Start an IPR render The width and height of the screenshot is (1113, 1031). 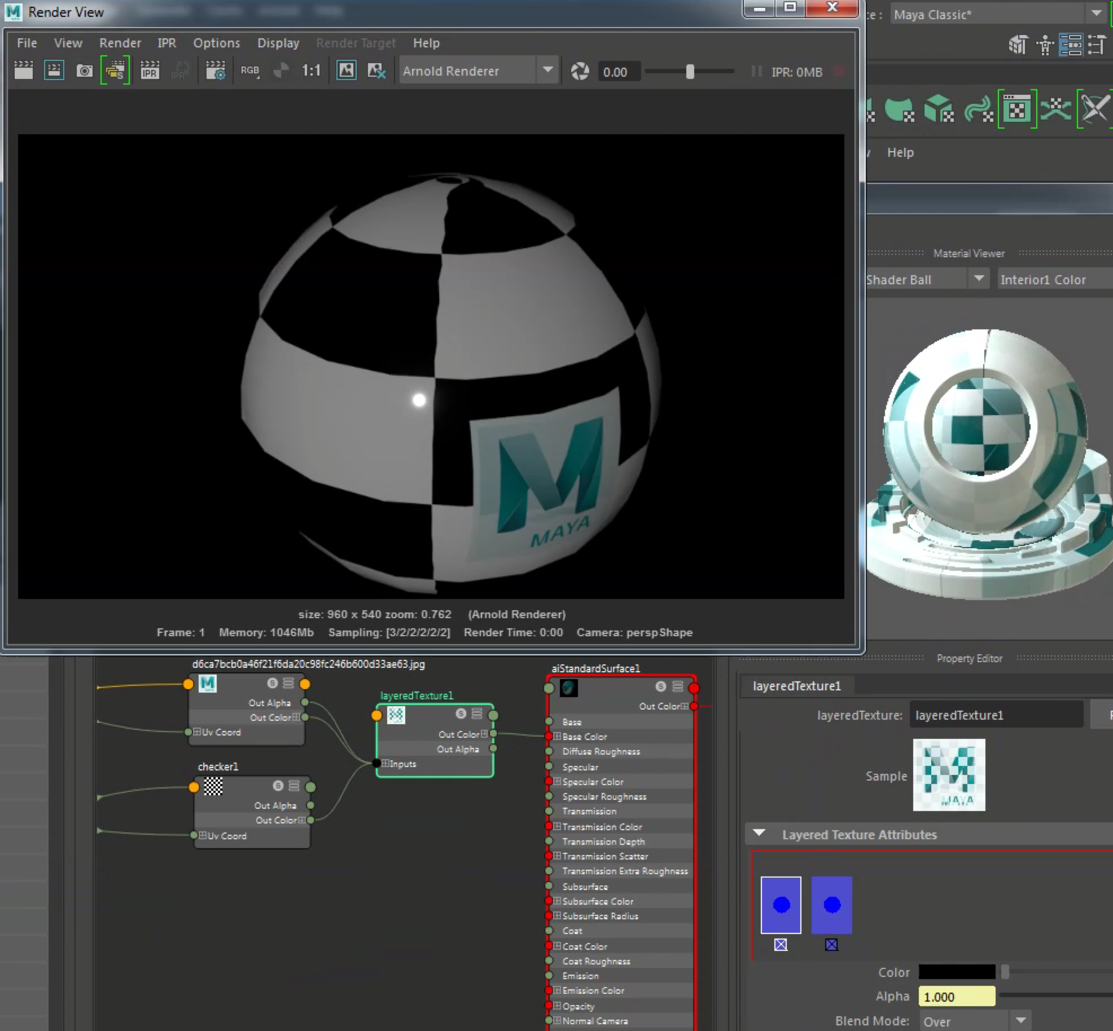tap(150, 71)
